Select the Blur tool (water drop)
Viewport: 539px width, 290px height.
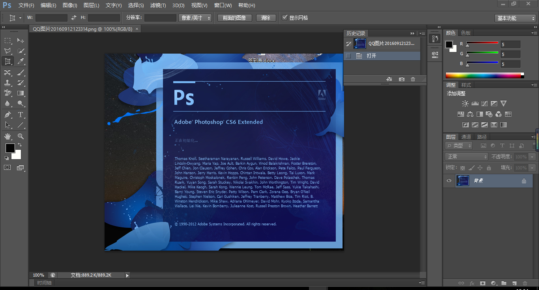7,104
